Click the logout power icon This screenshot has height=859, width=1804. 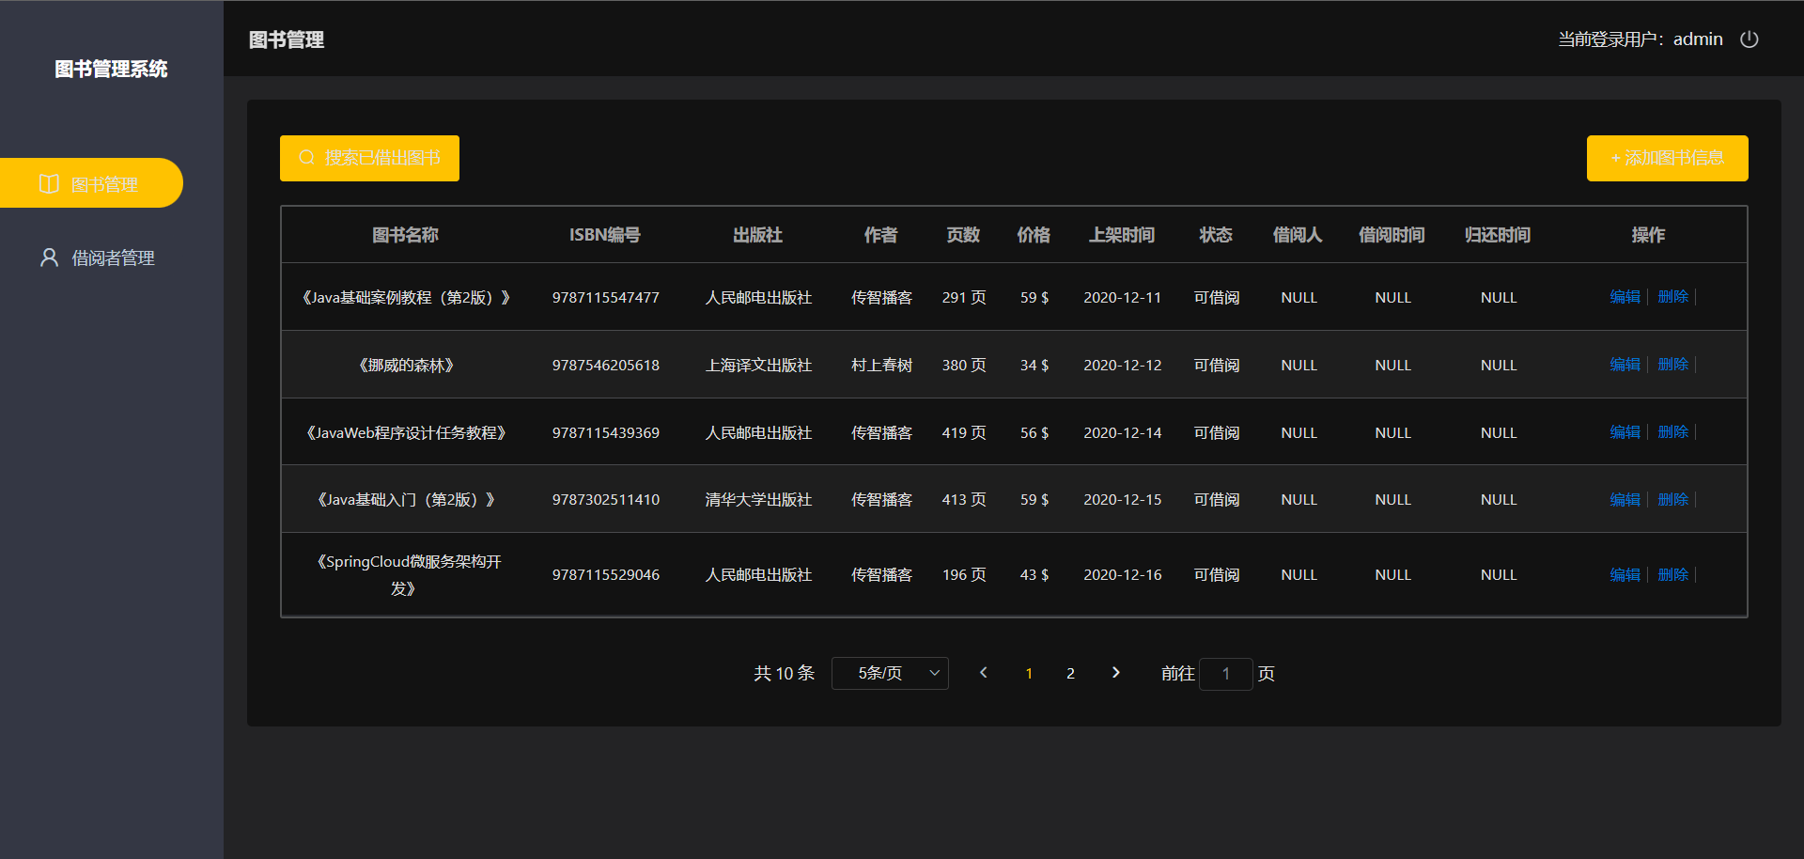[x=1750, y=39]
